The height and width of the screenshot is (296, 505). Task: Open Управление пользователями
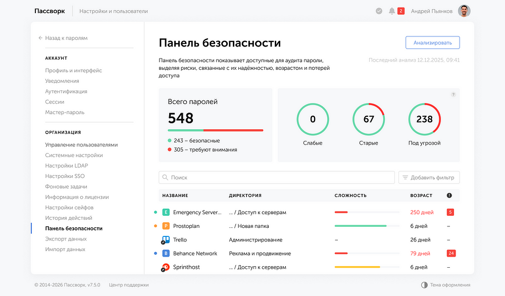pyautogui.click(x=81, y=145)
